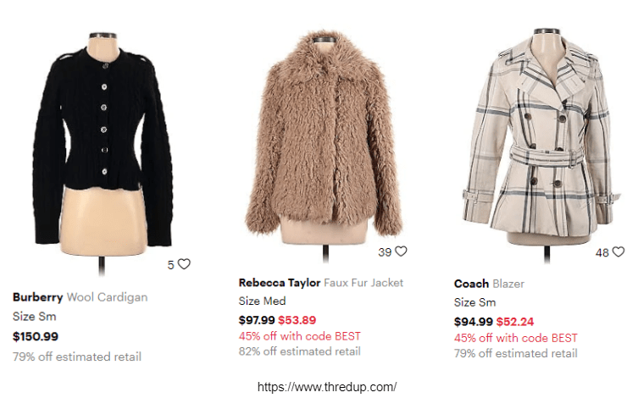Click the Rebecca Taylor brand name
The width and height of the screenshot is (643, 409).
coord(280,283)
